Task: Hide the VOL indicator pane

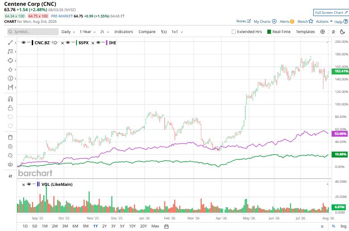Action: 29,184
